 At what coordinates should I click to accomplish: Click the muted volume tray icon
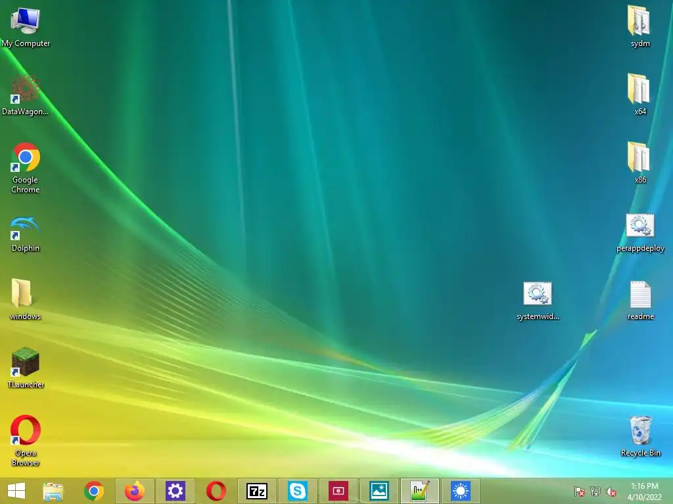coord(611,492)
